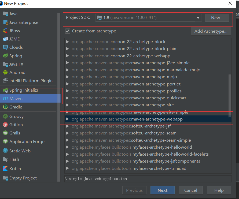
Task: Click the Groovy icon
Action: tap(5, 116)
